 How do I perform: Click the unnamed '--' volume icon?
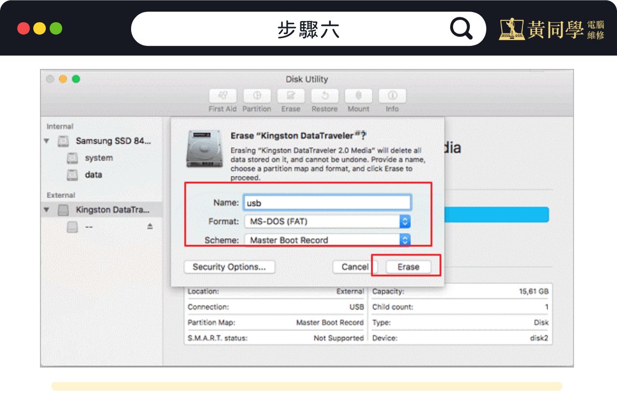[x=73, y=227]
